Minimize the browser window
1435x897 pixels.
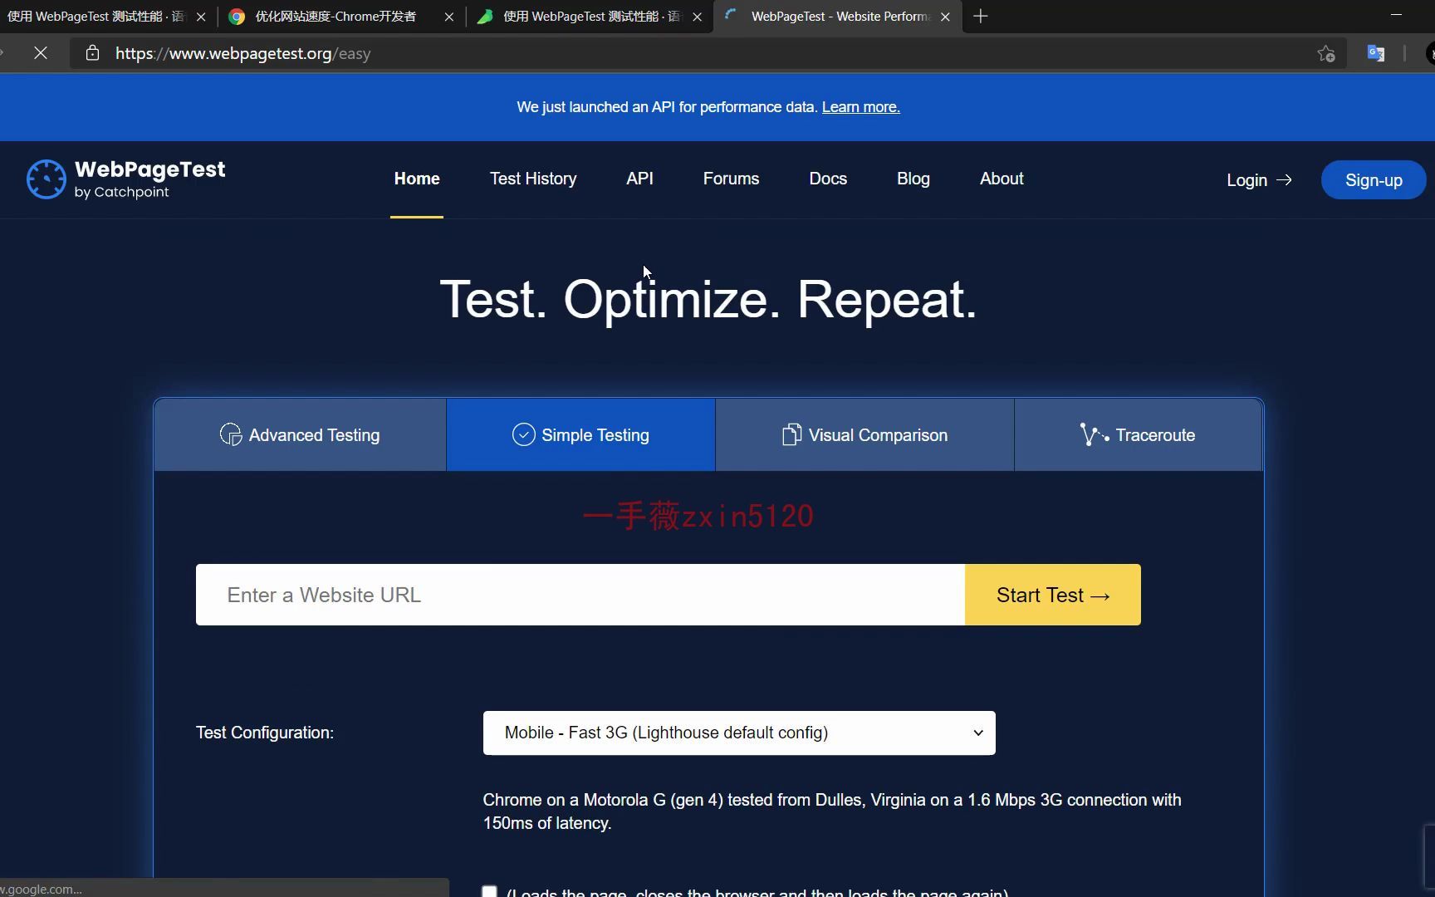[1396, 15]
